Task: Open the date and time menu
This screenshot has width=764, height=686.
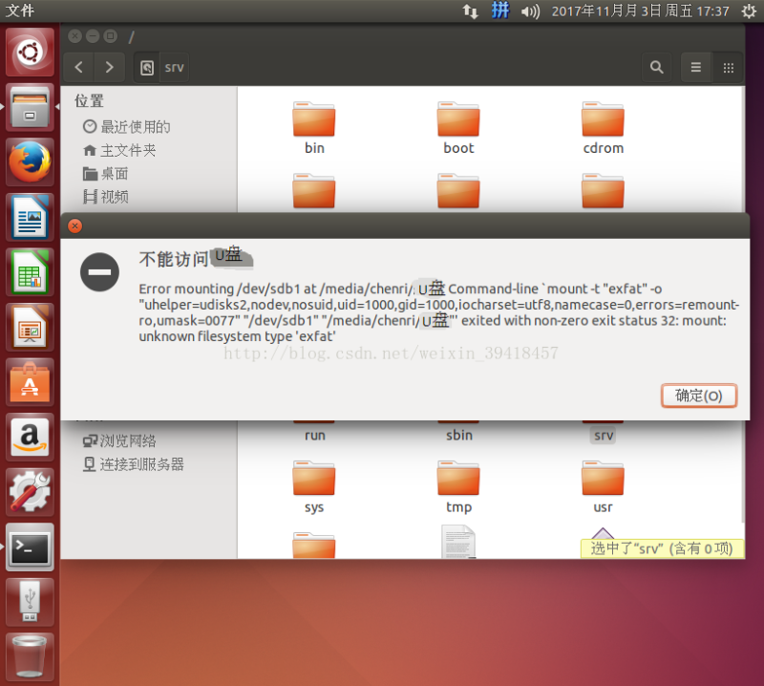Action: (640, 11)
